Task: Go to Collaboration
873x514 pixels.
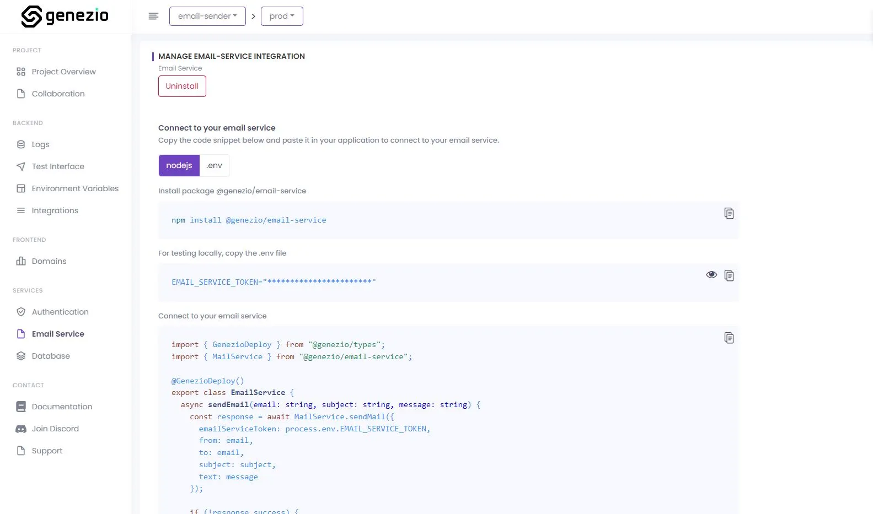Action: [58, 94]
